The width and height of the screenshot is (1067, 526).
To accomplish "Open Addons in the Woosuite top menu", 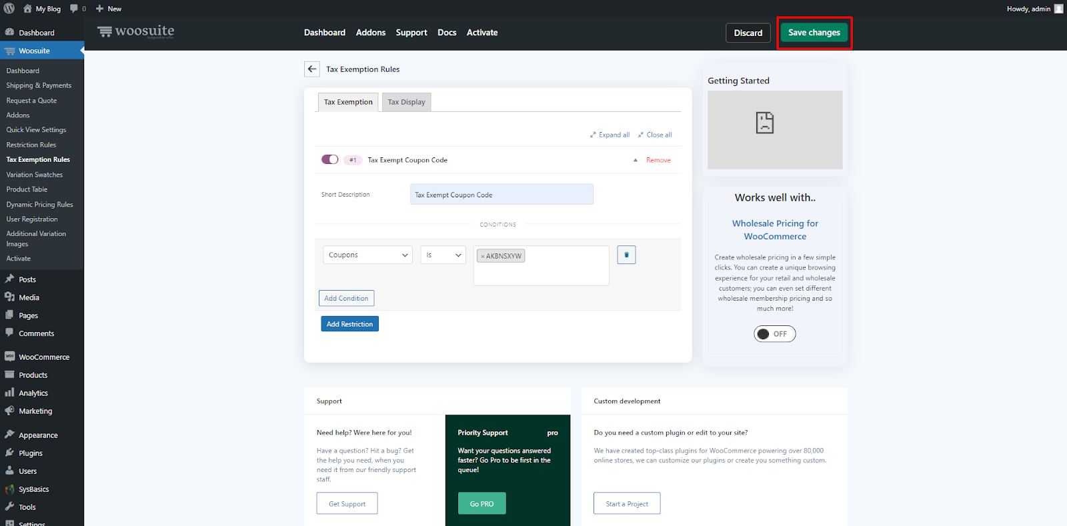I will (371, 32).
